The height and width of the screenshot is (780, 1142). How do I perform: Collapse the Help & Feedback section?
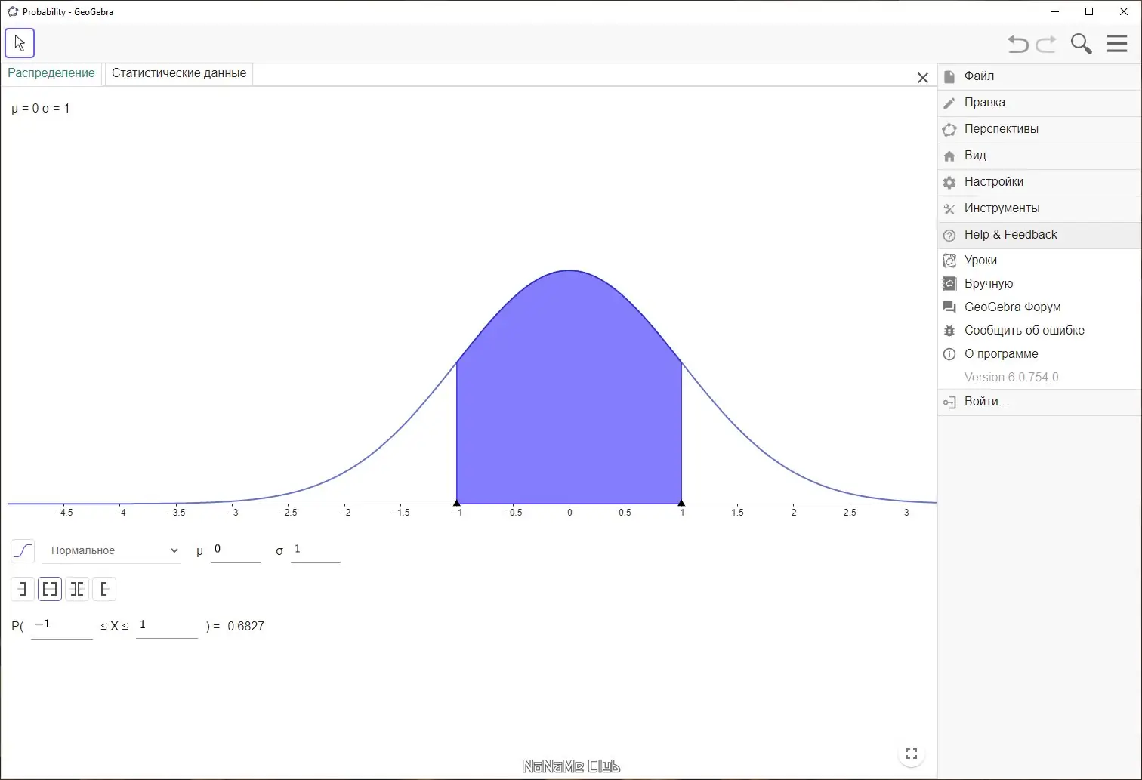[x=1039, y=235]
